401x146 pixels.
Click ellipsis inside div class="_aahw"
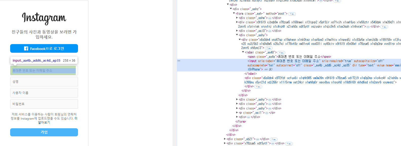270,18
